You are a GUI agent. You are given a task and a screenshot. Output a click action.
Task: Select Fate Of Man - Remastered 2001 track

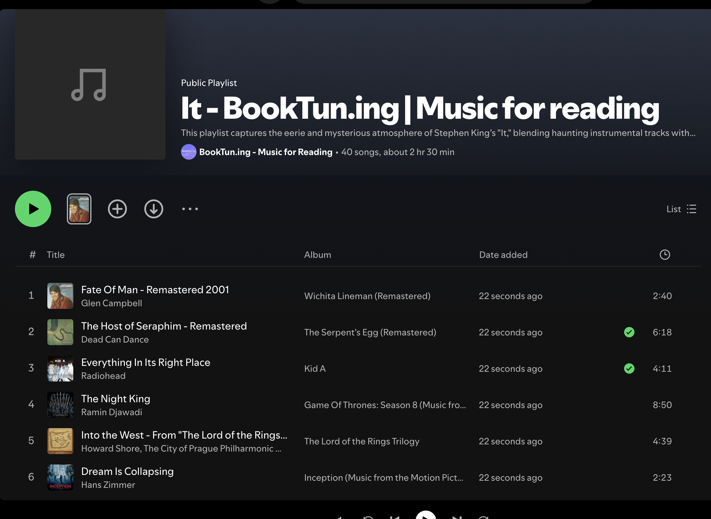pos(155,290)
